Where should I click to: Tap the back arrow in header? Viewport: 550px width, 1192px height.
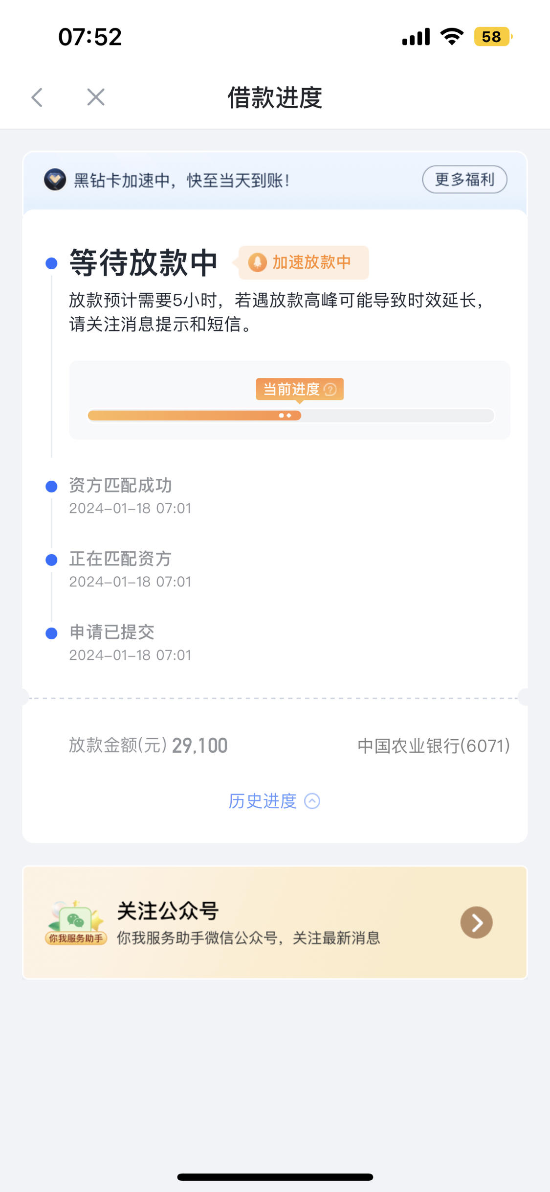[x=37, y=97]
